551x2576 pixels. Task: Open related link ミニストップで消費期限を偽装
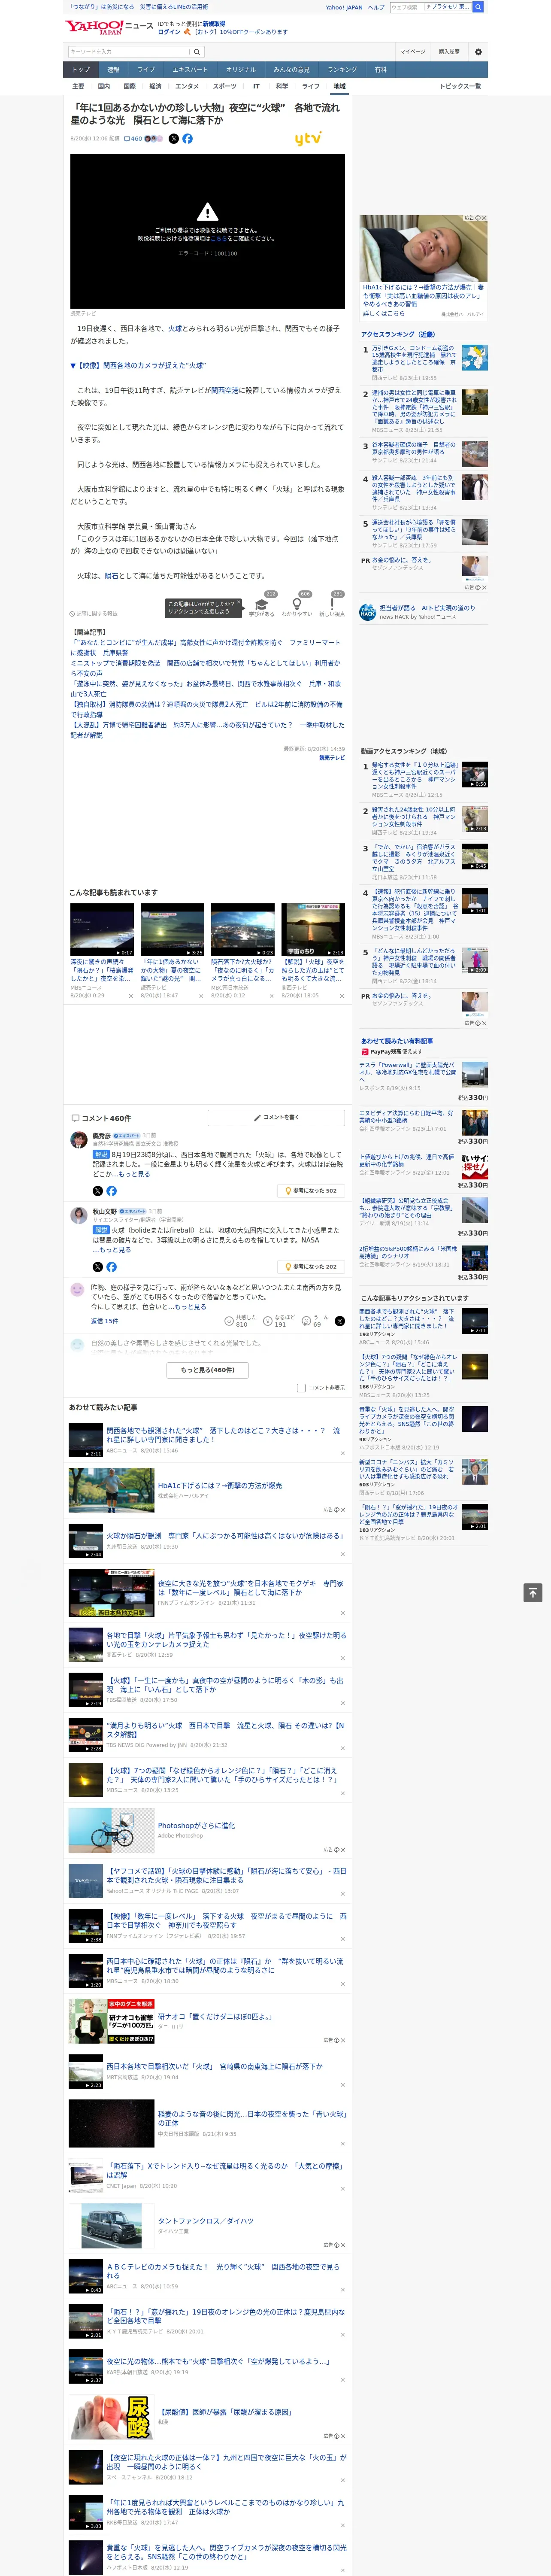point(205,668)
